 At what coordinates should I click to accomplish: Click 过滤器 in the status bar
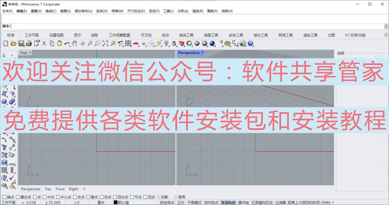point(280,202)
